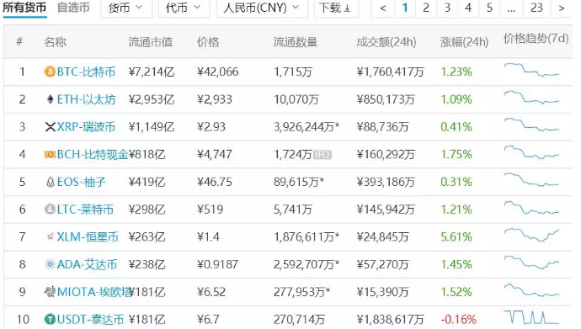The width and height of the screenshot is (581, 329).
Task: Click the MIOTA logo icon
Action: 50,292
